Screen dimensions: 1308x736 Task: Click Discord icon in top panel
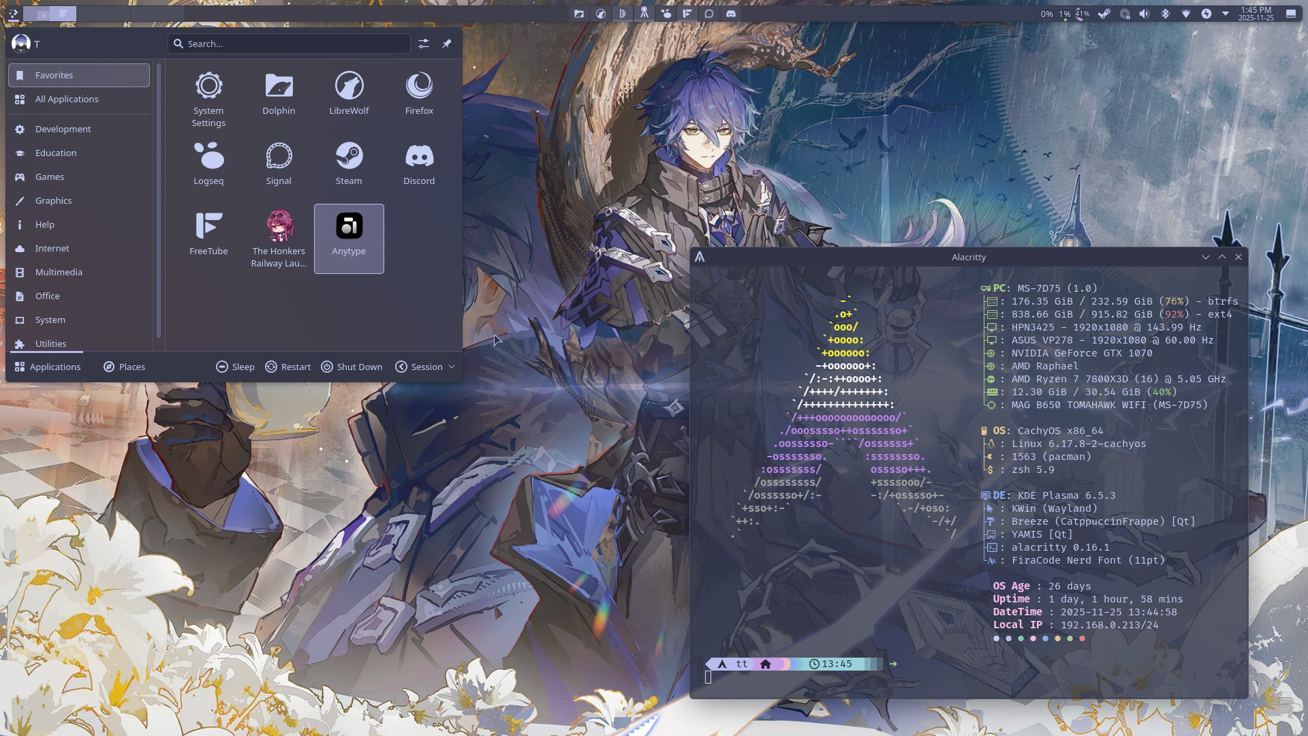[731, 14]
